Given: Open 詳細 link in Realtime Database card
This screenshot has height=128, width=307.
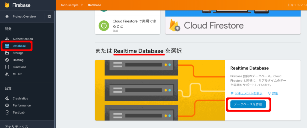Looking at the screenshot, I should [x=275, y=93].
